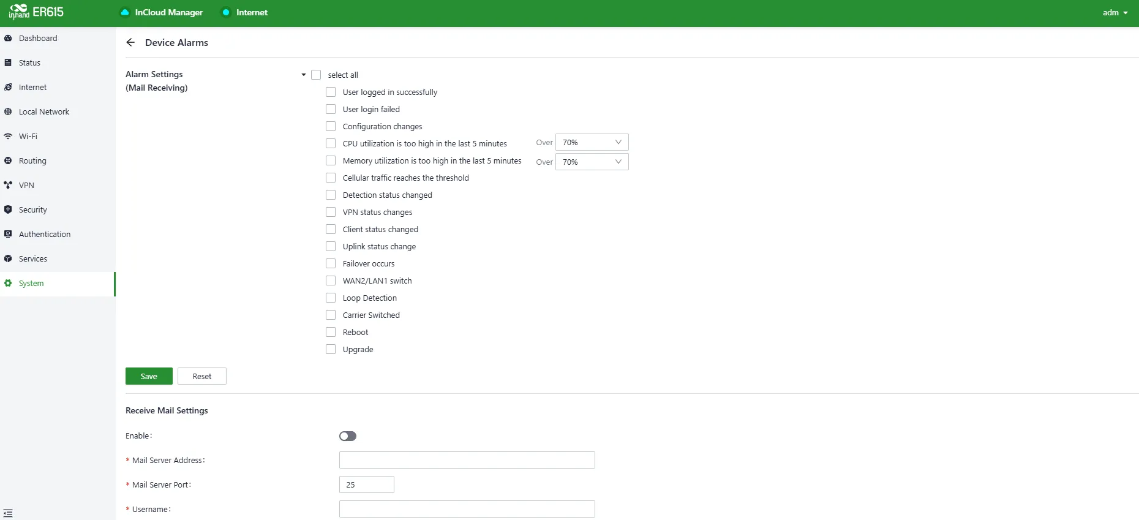Click the back arrow next to Device Alarms
Viewport: 1139px width, 520px height.
tap(130, 42)
